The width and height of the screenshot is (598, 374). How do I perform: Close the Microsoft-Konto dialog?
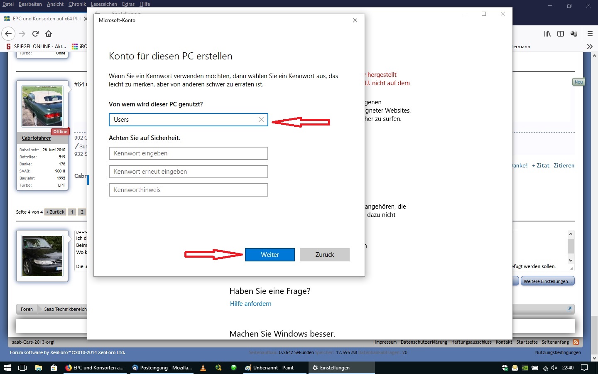click(x=355, y=20)
